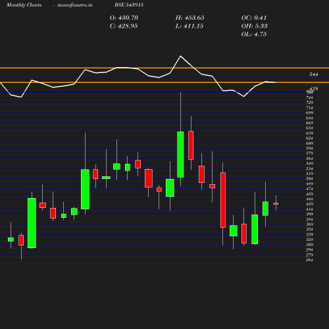
Task: Click the white indicator line's highest peak
Action: coord(181,56)
